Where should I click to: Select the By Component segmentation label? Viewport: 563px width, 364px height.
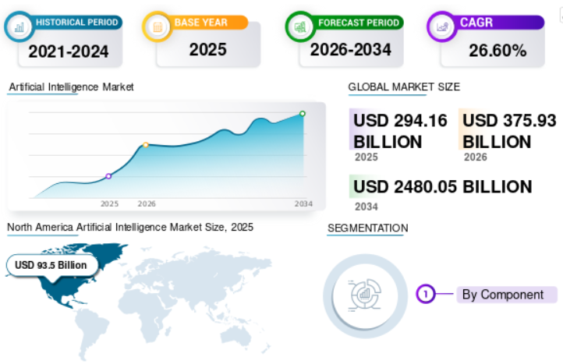(507, 295)
